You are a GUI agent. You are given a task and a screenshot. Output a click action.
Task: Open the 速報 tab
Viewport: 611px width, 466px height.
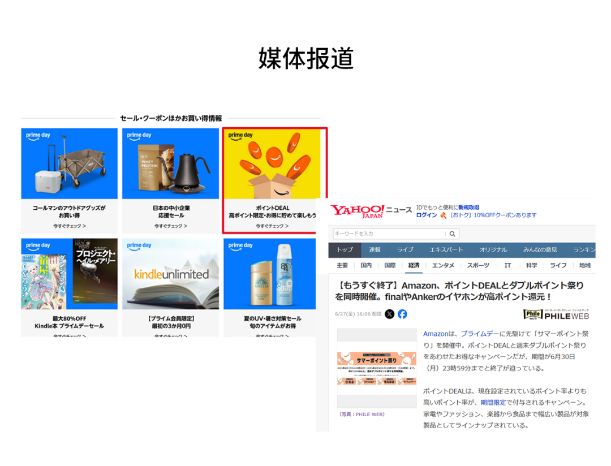pos(375,250)
